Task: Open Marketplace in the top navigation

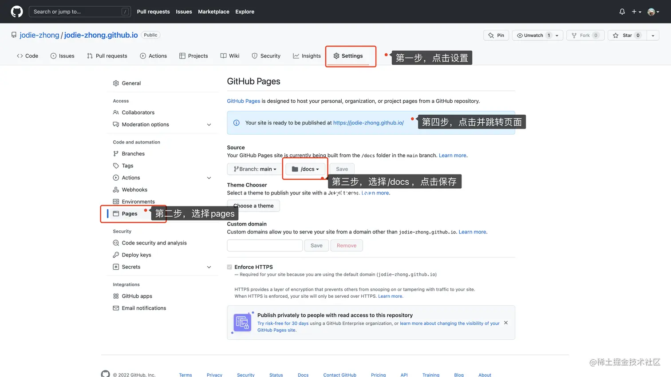Action: (x=213, y=12)
